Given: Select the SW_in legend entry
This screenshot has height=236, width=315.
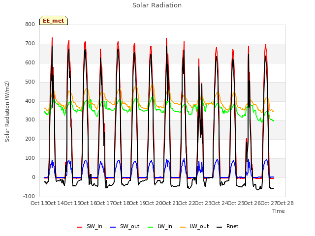Looking at the screenshot, I should coord(90,226).
